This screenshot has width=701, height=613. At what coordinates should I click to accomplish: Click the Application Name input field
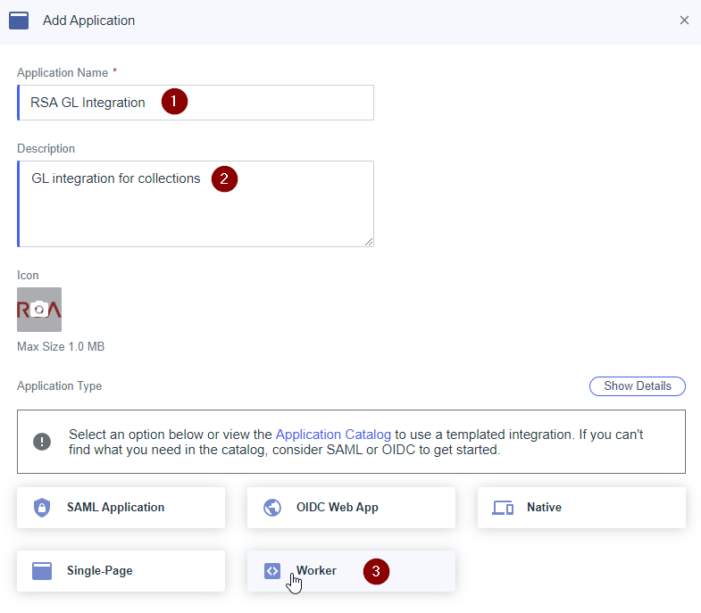tap(196, 103)
